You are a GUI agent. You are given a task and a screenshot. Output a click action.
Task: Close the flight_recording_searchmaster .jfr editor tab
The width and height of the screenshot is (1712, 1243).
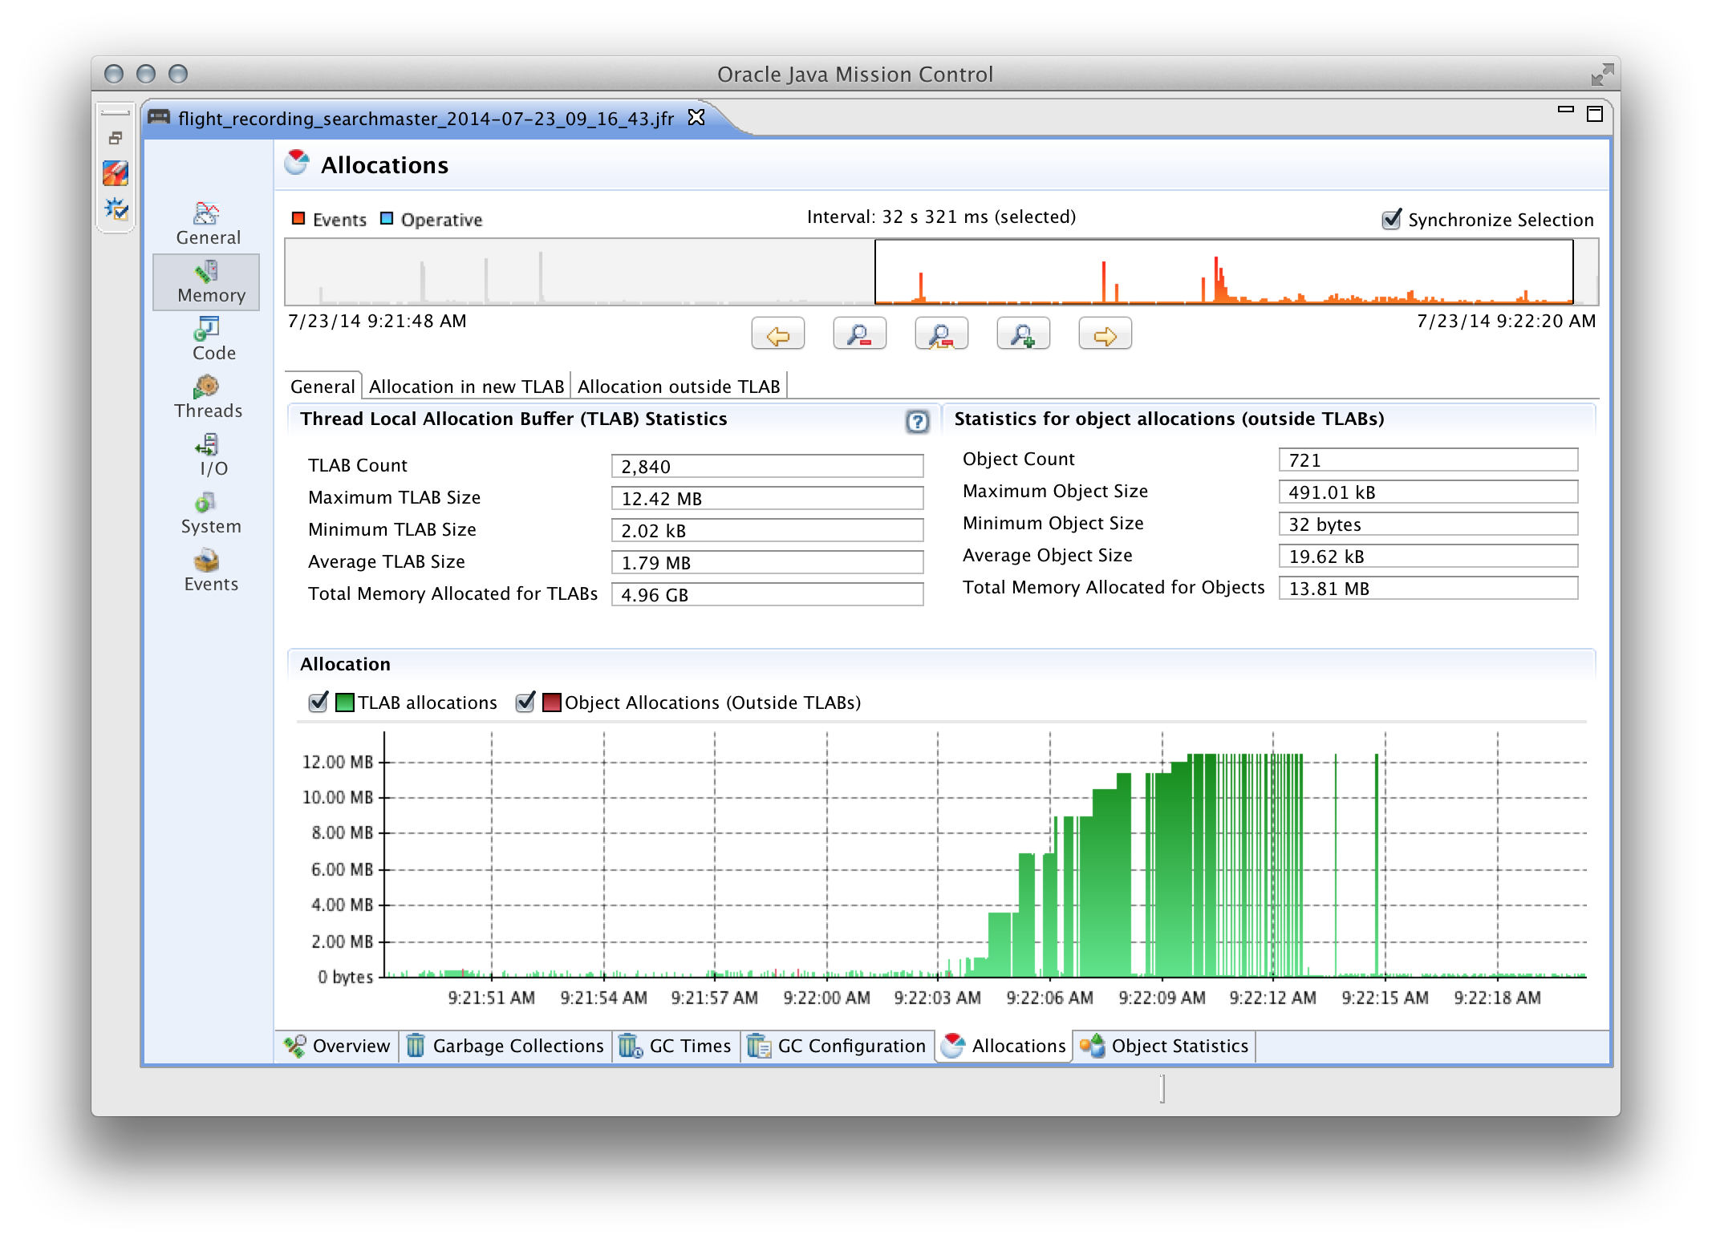click(x=696, y=118)
